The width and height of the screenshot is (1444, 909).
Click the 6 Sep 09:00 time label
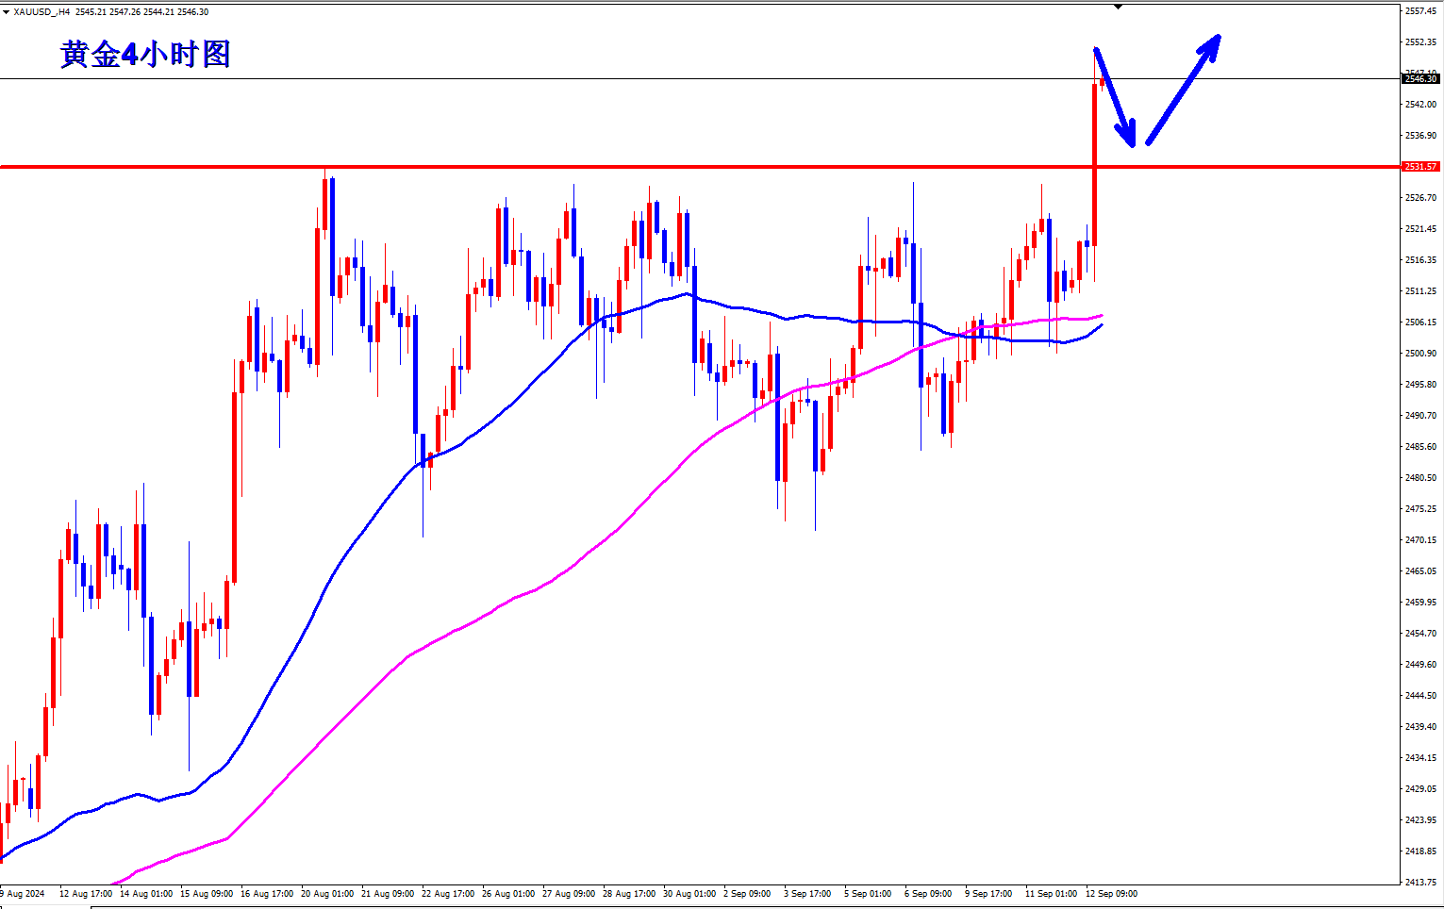coord(928,894)
